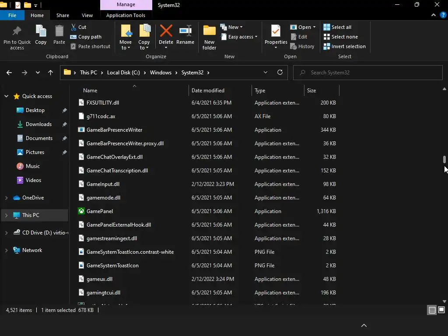448x336 pixels.
Task: Switch to details view layout icon
Action: pos(432,310)
